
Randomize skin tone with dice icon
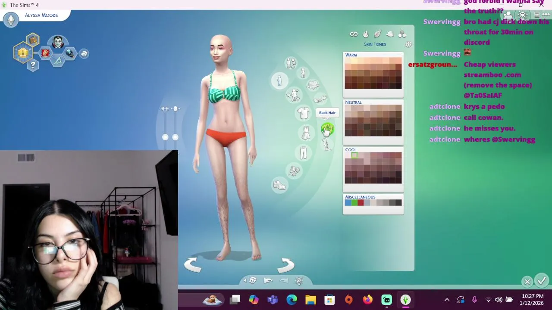(x=408, y=44)
